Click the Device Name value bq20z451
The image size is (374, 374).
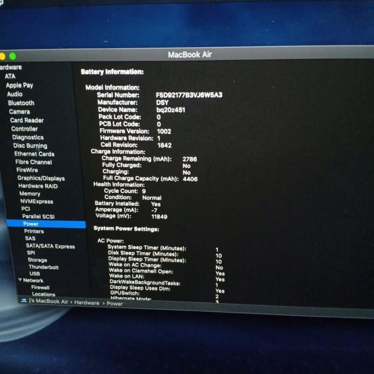coord(171,110)
